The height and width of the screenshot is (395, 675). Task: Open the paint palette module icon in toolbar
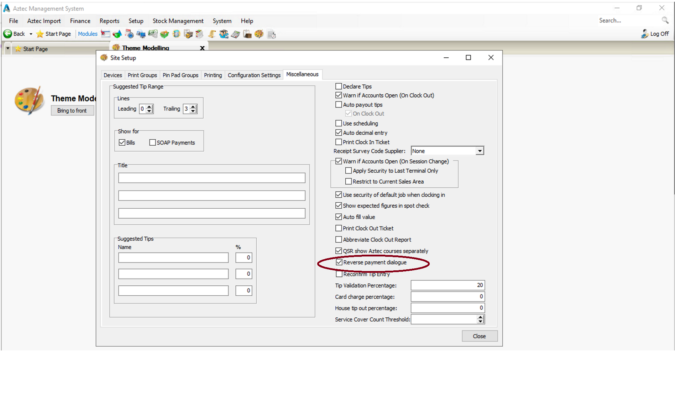pos(259,34)
